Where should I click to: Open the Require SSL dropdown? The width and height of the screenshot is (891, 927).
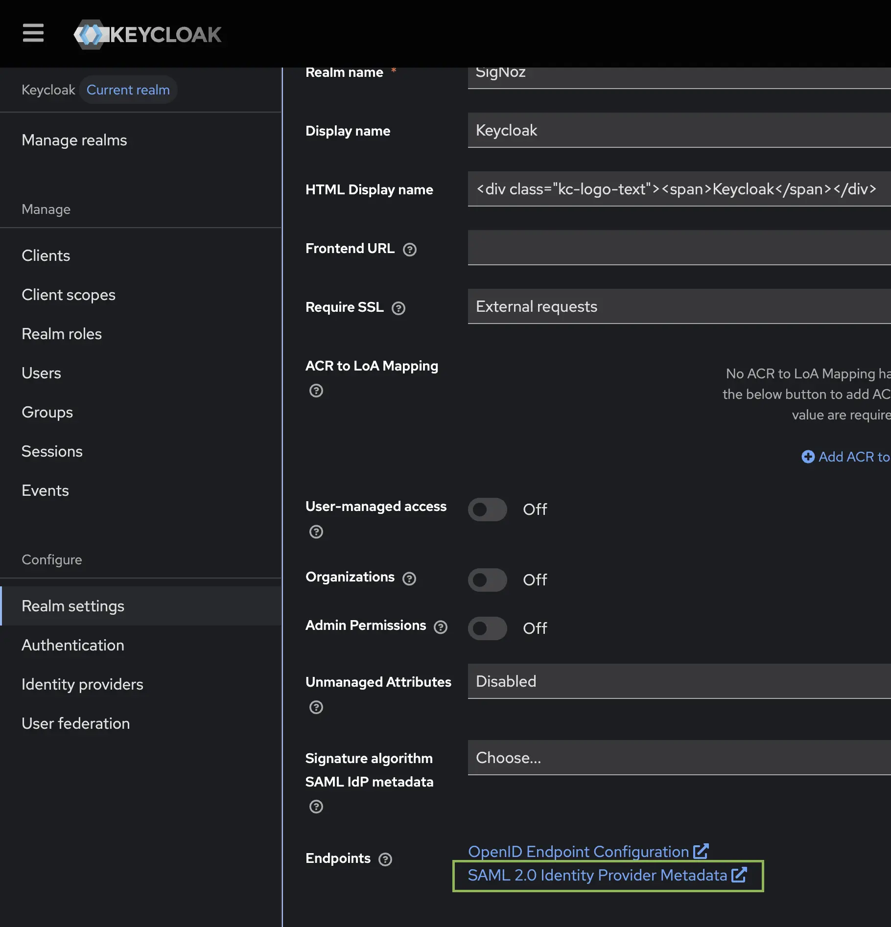pyautogui.click(x=679, y=306)
